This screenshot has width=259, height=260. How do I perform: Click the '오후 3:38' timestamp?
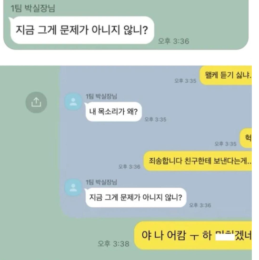[x=113, y=244]
